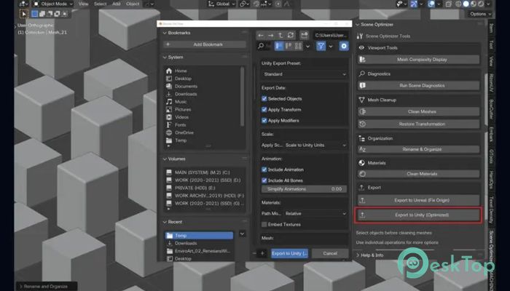The width and height of the screenshot is (510, 291).
Task: Click Mesh Complexity Display button
Action: [x=419, y=60]
